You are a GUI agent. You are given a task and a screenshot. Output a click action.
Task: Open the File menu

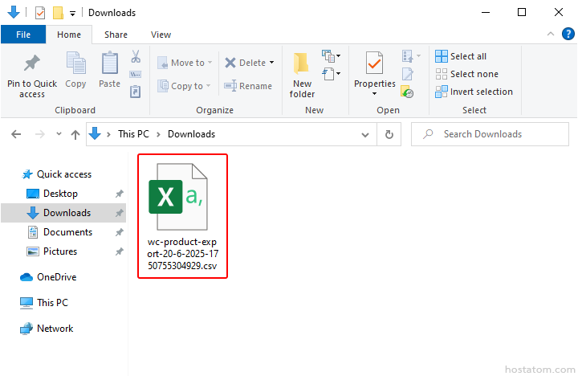(23, 35)
